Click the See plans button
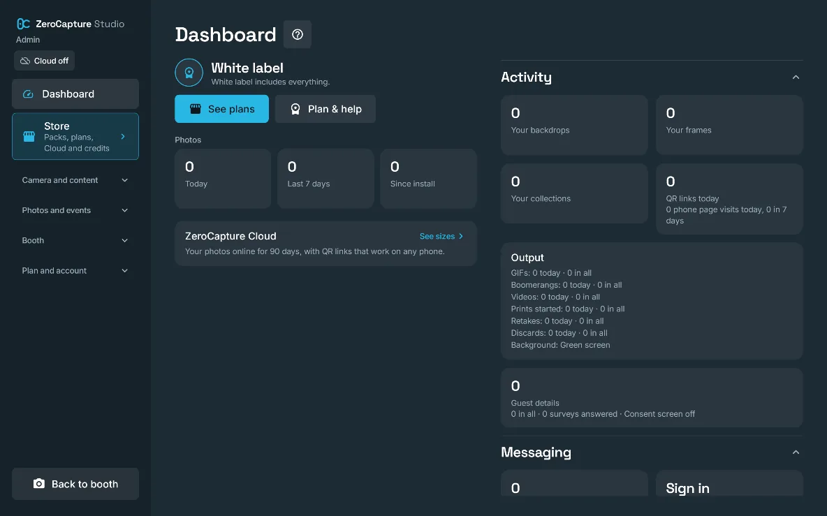The image size is (827, 516). click(221, 108)
